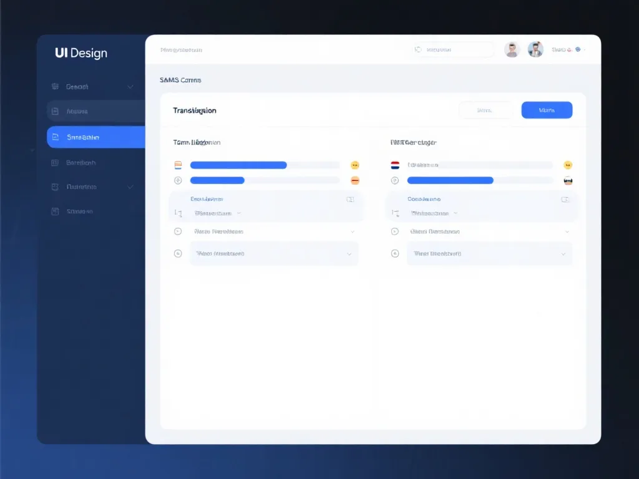Click the blue globe icon beside user name
The width and height of the screenshot is (639, 479).
(x=578, y=49)
